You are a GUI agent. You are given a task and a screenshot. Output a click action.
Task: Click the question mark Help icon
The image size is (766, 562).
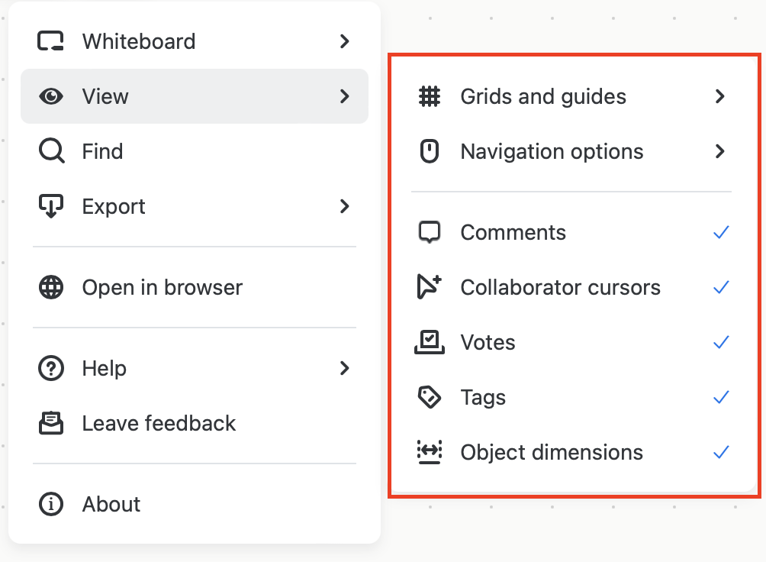pyautogui.click(x=51, y=368)
